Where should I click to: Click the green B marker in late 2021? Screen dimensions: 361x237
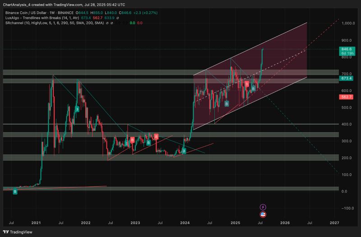[x=77, y=109]
